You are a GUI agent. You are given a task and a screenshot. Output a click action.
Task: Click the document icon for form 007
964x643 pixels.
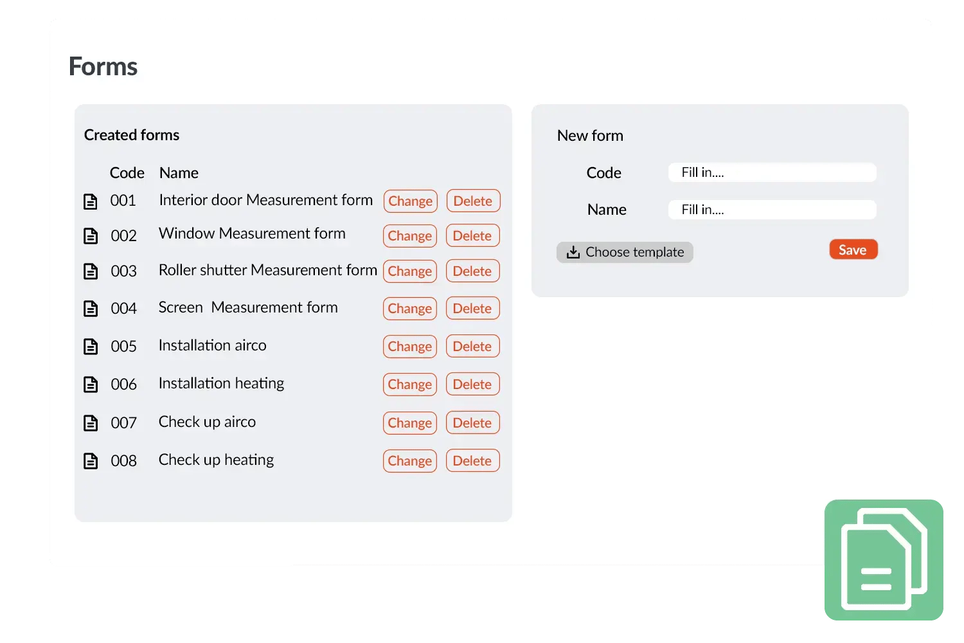pyautogui.click(x=91, y=423)
